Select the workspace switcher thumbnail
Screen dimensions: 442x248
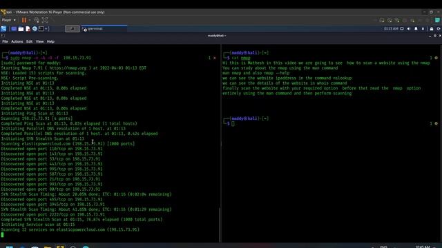(72, 29)
